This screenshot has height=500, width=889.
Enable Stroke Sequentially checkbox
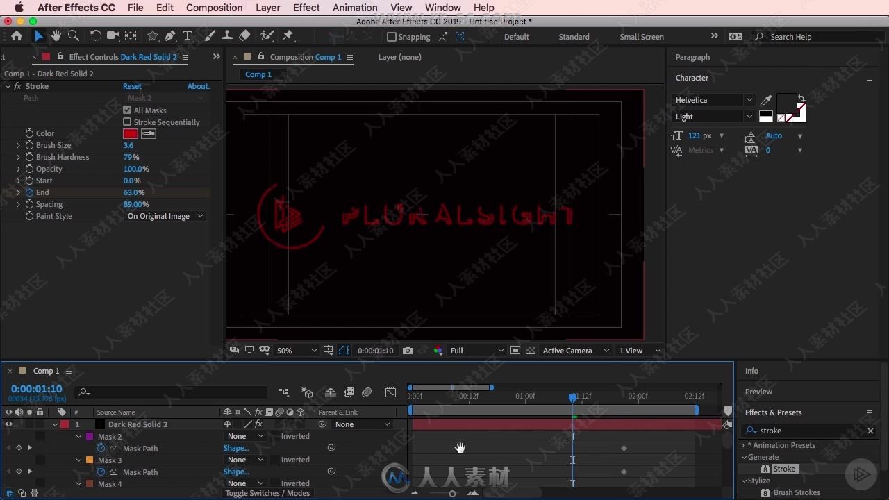click(127, 122)
